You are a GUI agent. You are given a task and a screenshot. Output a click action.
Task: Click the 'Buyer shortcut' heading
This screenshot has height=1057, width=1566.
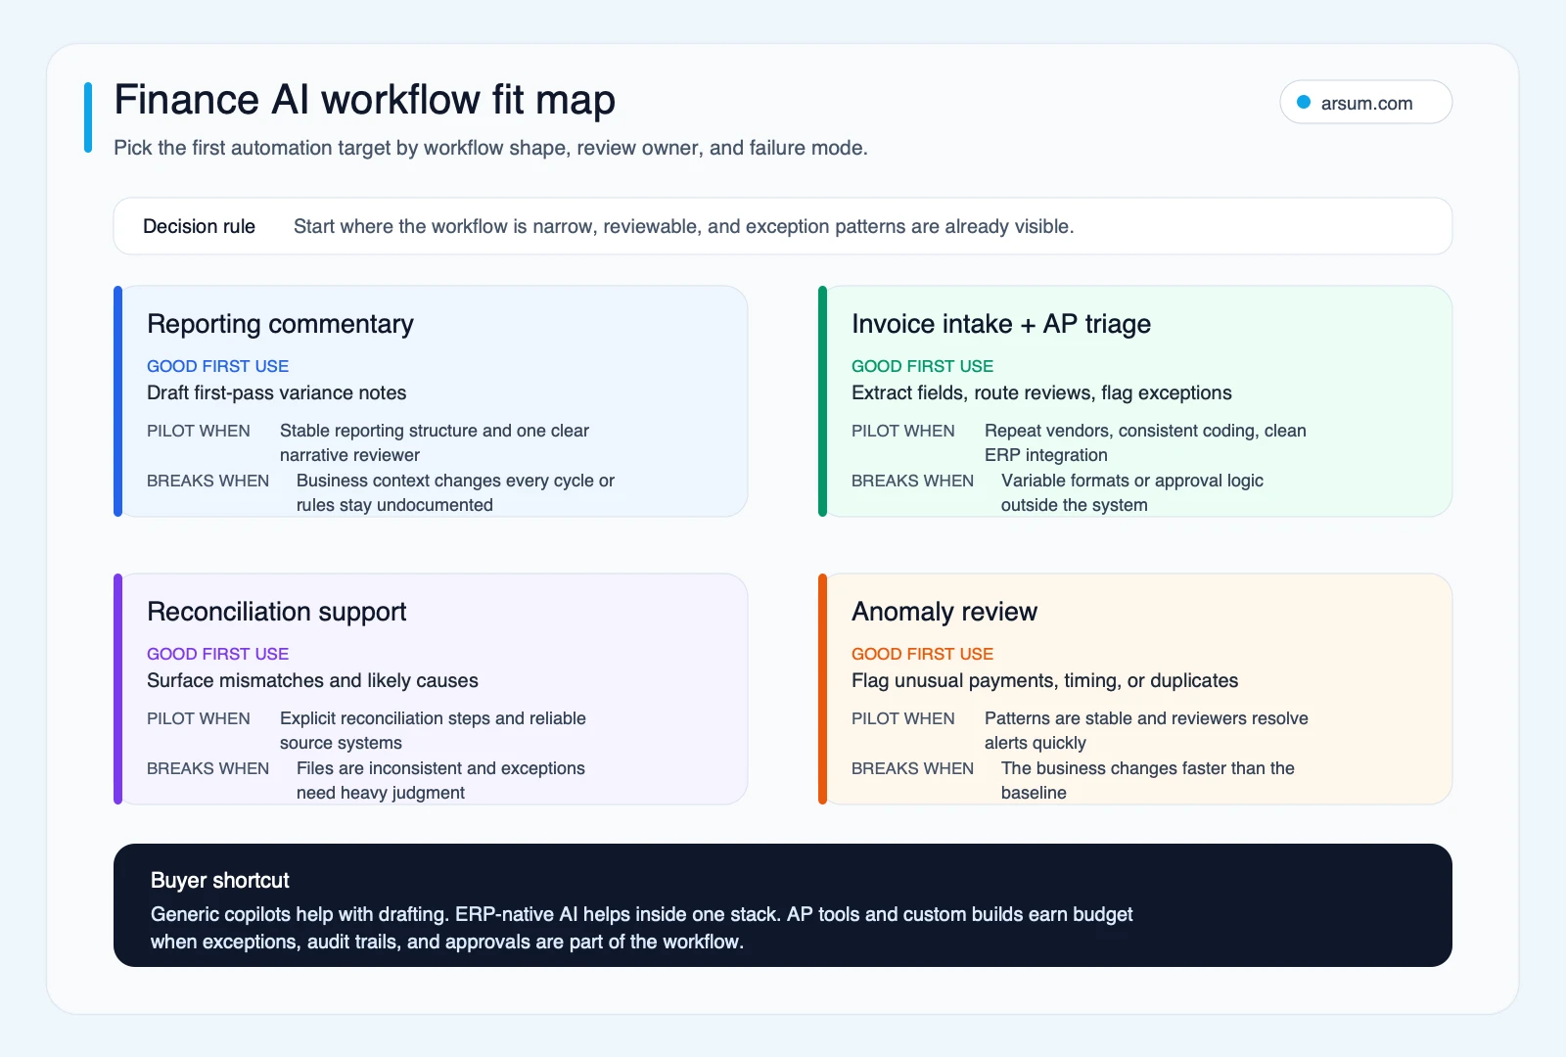tap(219, 880)
